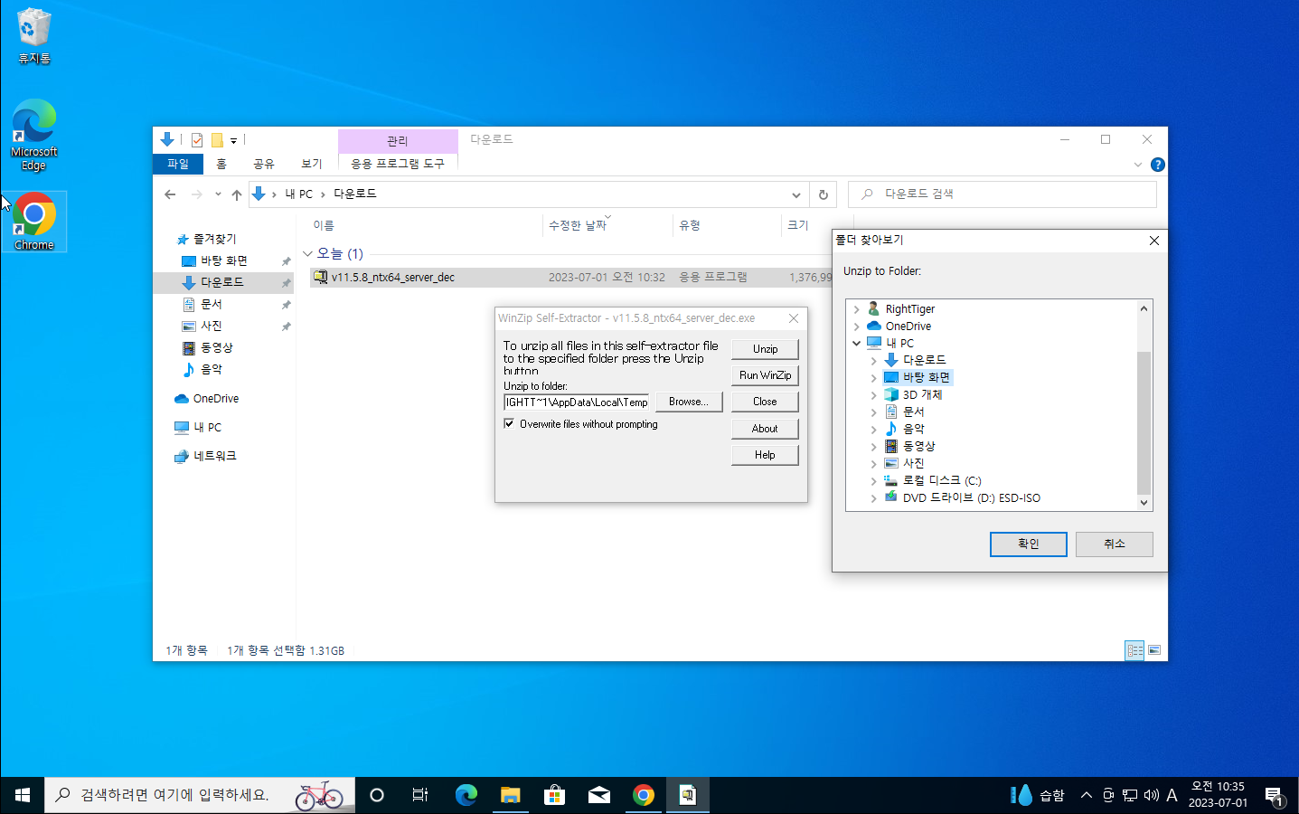Viewport: 1299px width, 814px height.
Task: Click the Run WinZip button
Action: pyautogui.click(x=765, y=375)
